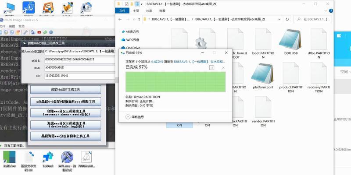Screen dimensions: 351x175
Task: Open the orange shield desktop shortcut
Action: pyautogui.click(x=48, y=8)
